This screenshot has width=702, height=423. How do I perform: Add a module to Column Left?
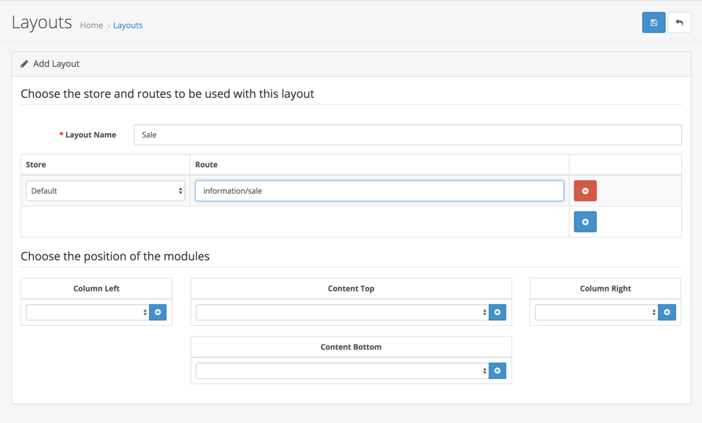(x=158, y=312)
